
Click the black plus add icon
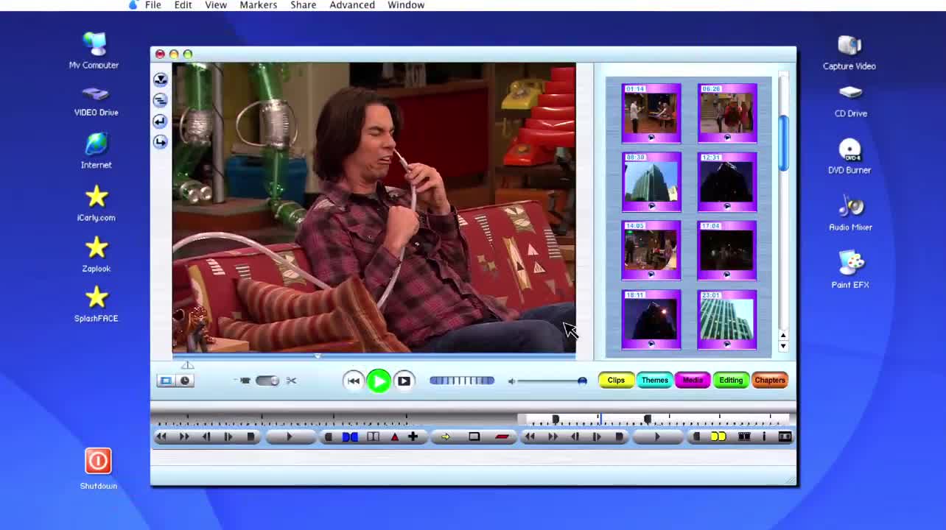(x=413, y=437)
